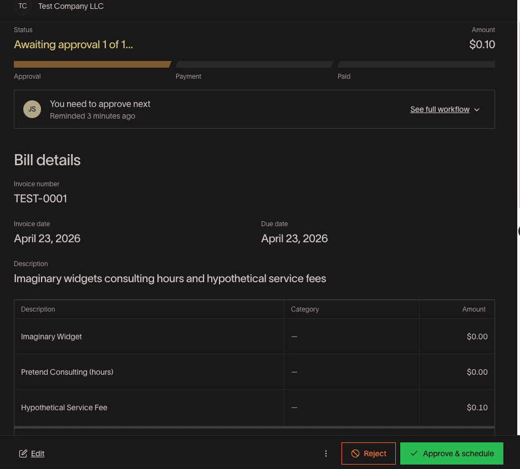Reject this bill
520x469 pixels.
pyautogui.click(x=369, y=453)
